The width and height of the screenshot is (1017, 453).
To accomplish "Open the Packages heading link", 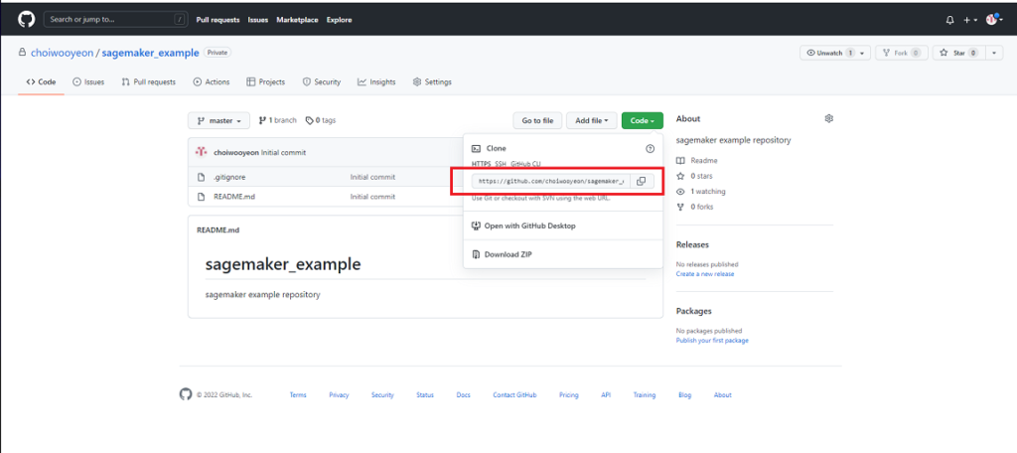I will (693, 311).
